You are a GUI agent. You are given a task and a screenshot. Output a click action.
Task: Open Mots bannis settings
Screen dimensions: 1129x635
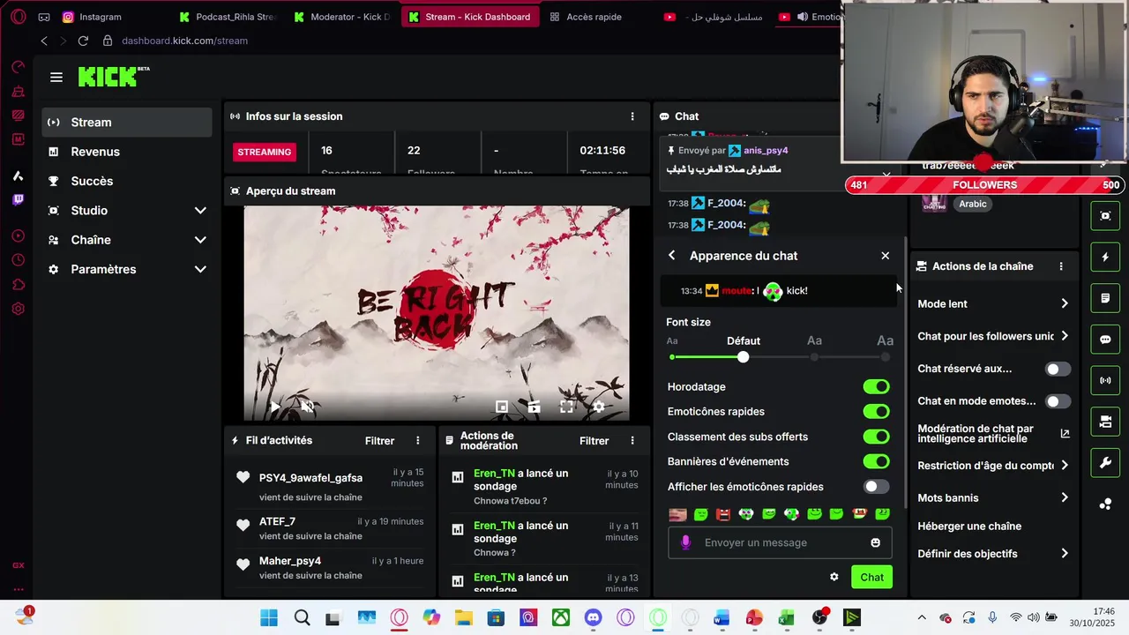point(993,497)
